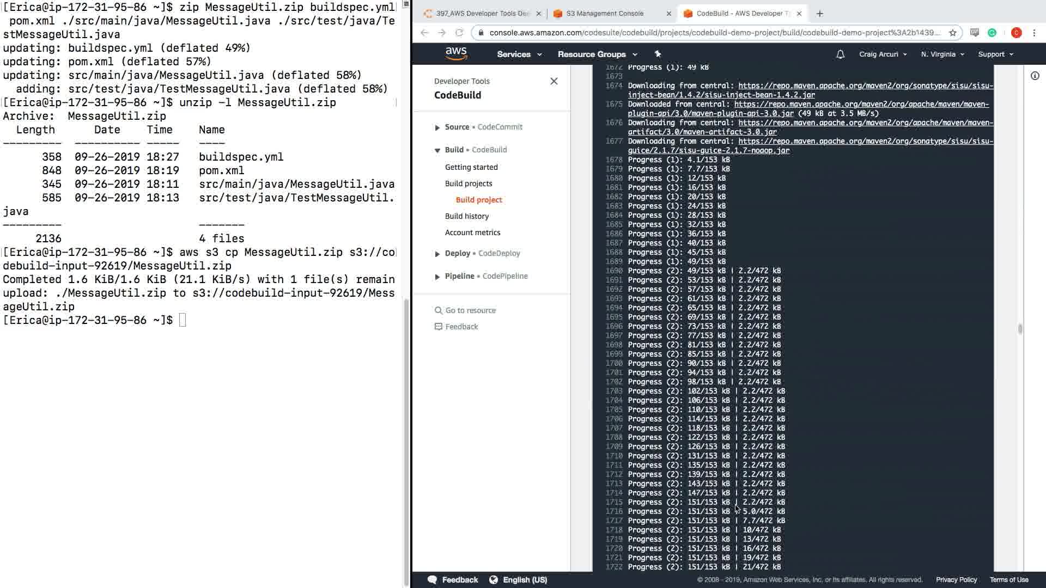Expand the Pipeline CodePipeline section
This screenshot has width=1046, height=588.
(437, 277)
